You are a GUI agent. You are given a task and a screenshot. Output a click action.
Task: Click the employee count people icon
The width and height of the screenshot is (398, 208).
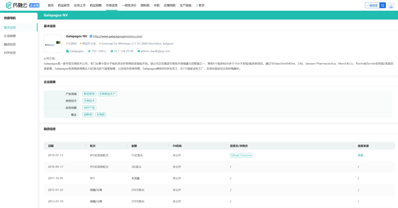(89, 51)
